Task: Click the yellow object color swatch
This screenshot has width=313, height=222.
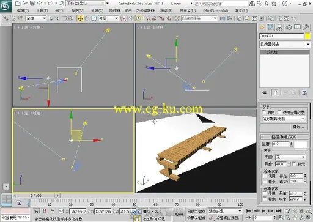Action: [x=307, y=36]
